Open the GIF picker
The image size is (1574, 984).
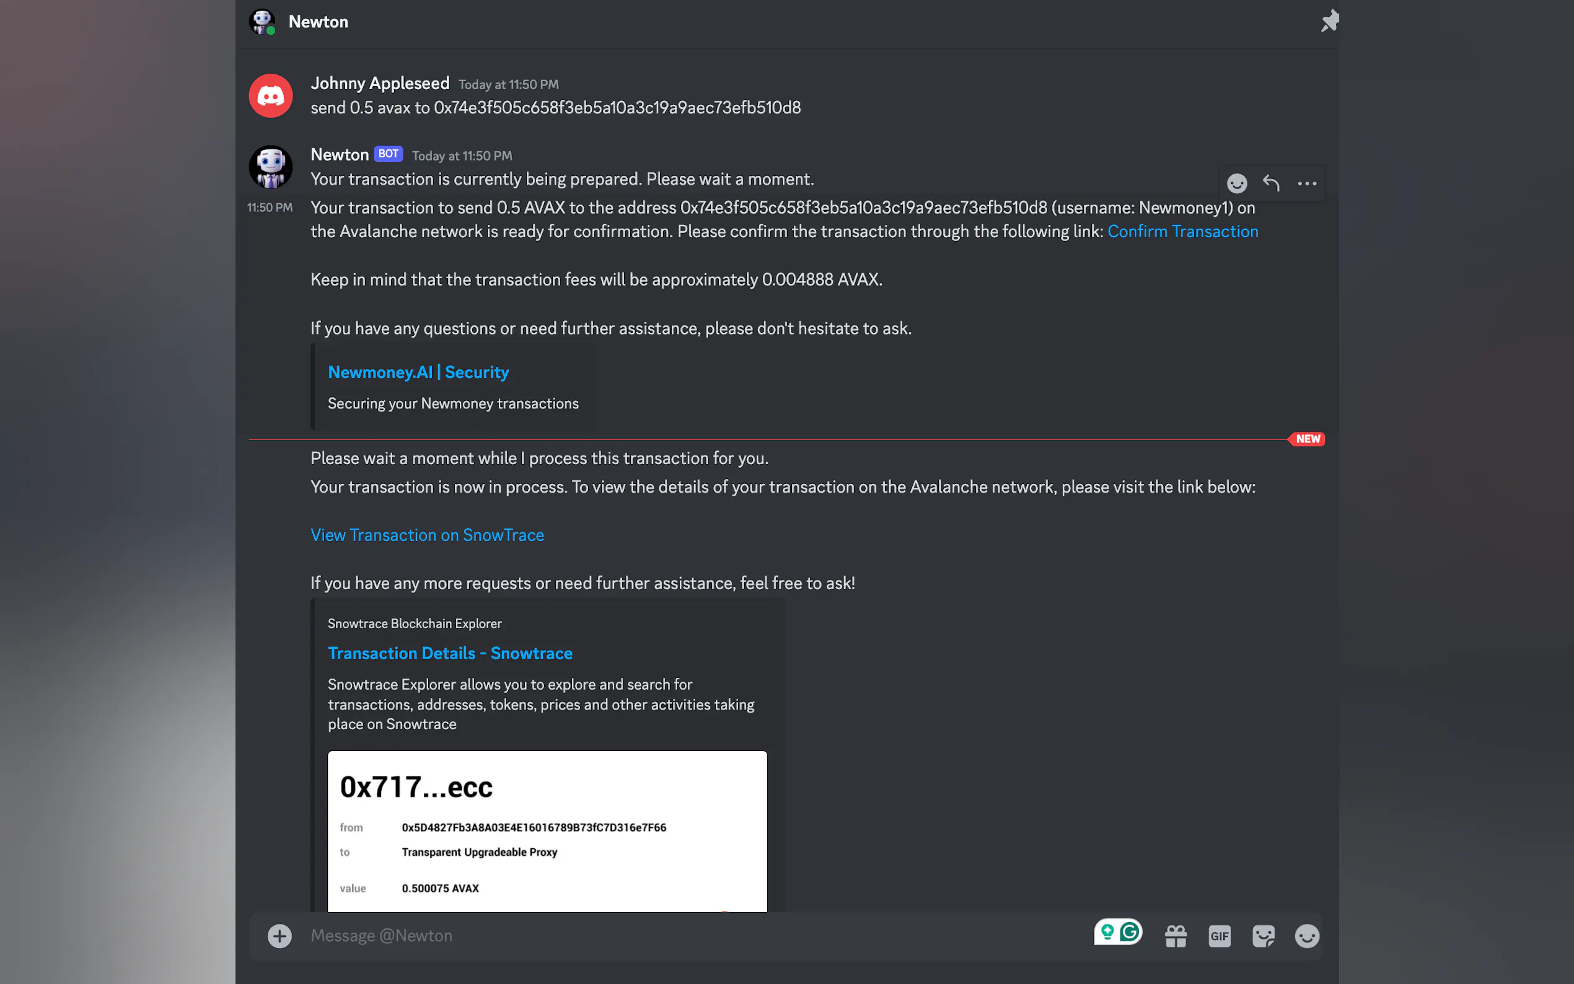click(1220, 936)
